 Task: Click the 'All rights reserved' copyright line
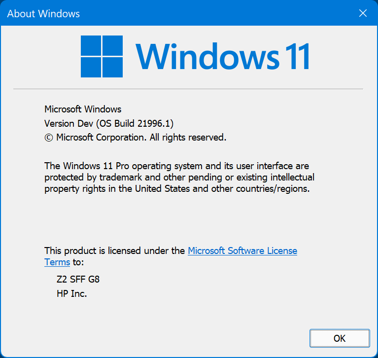coord(135,138)
